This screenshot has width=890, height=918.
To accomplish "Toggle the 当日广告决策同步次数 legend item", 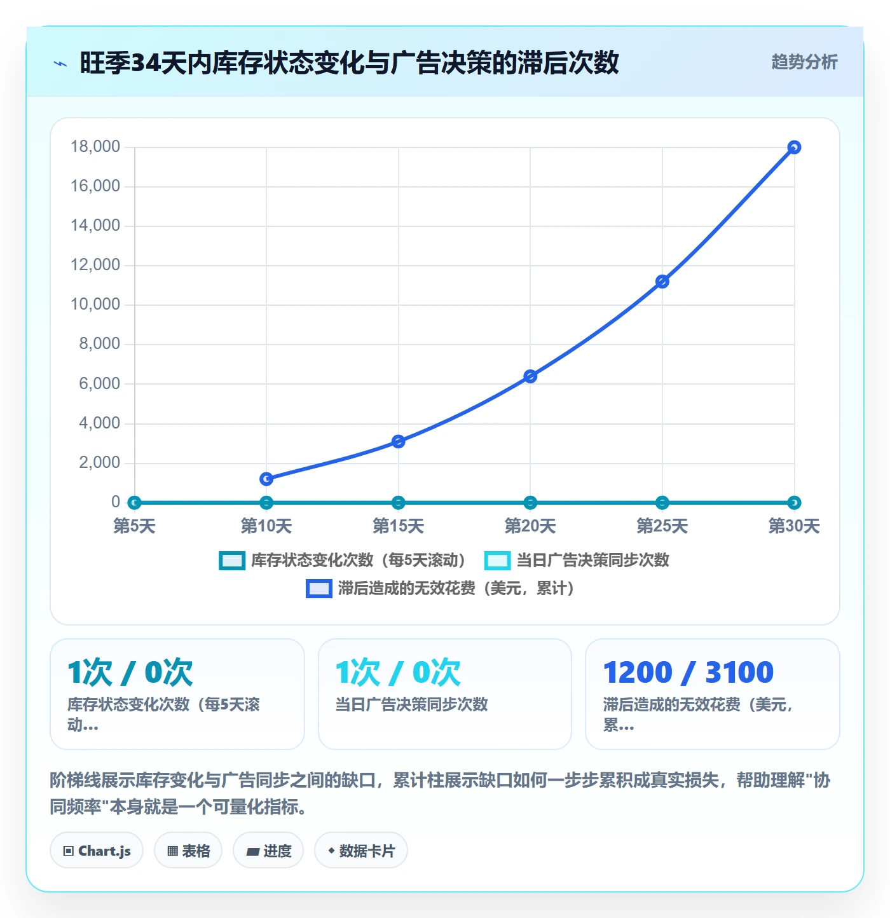I will (577, 560).
